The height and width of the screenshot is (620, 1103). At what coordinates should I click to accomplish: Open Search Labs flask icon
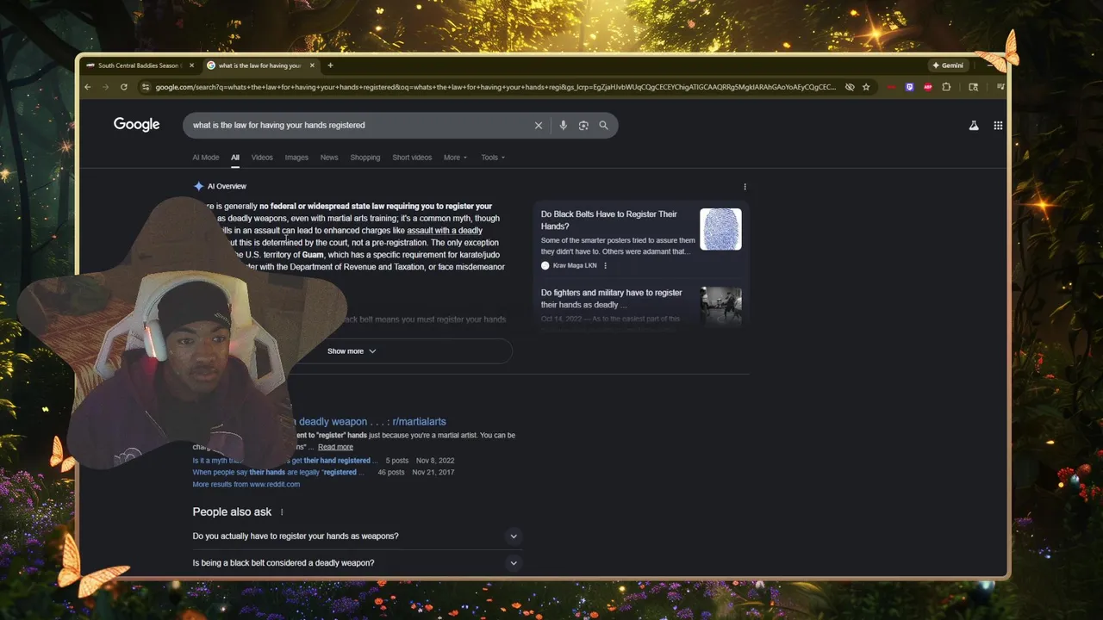974,126
